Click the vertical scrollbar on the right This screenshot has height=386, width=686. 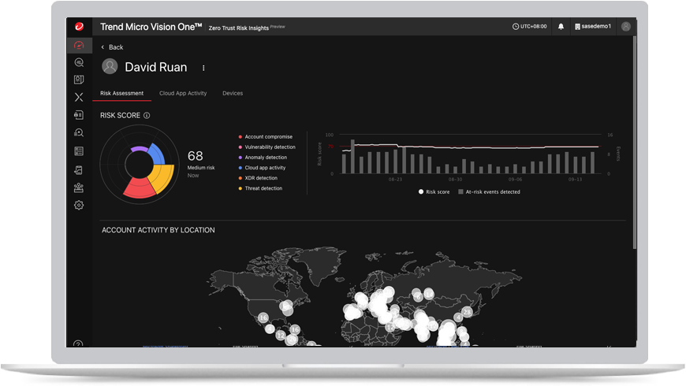point(634,142)
